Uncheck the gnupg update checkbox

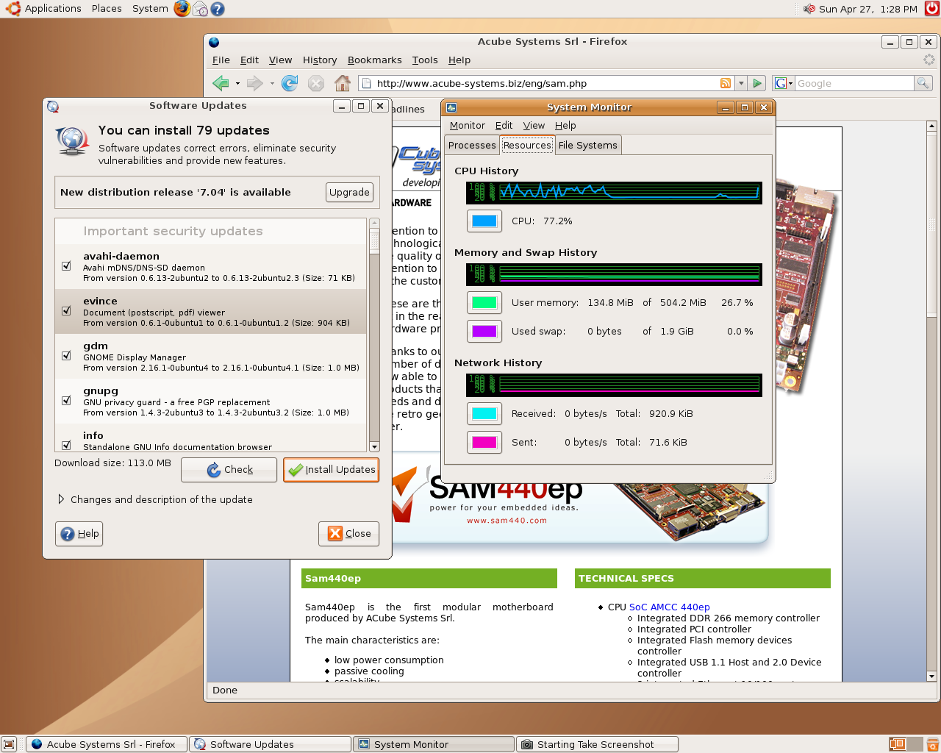pos(66,401)
